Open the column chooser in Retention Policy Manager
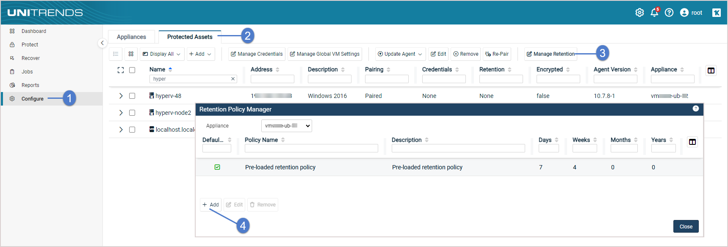Viewport: 728px width, 247px height. tap(692, 142)
